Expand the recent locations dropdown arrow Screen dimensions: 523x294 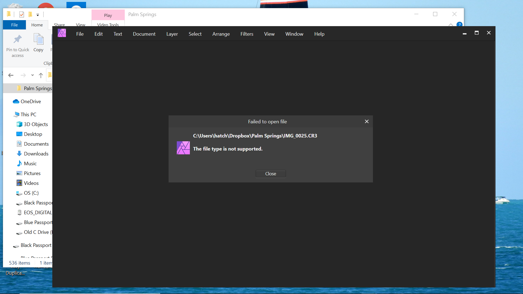[x=32, y=75]
